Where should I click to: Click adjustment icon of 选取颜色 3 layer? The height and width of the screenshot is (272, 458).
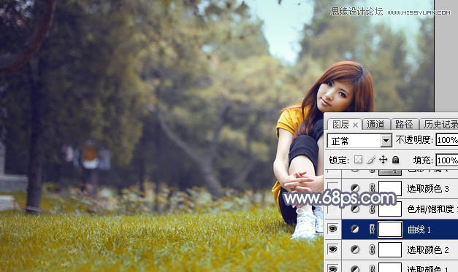click(355, 188)
